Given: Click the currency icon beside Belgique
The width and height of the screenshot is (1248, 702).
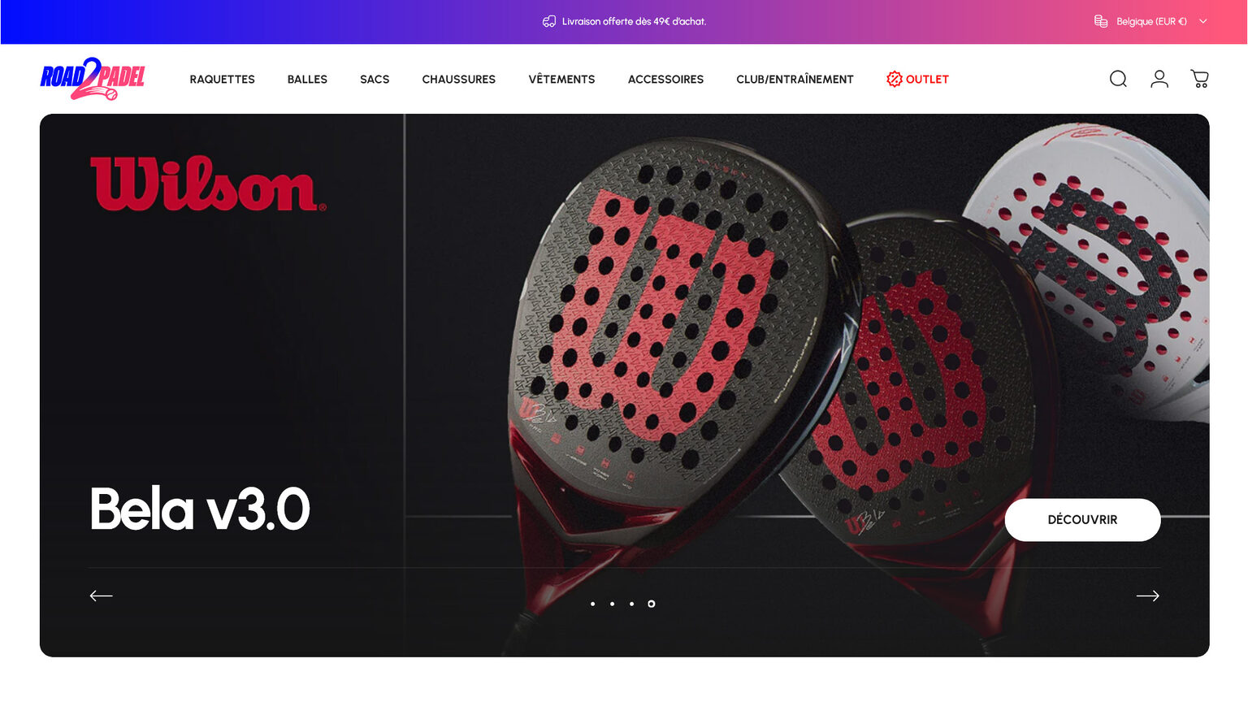Looking at the screenshot, I should click(x=1101, y=21).
